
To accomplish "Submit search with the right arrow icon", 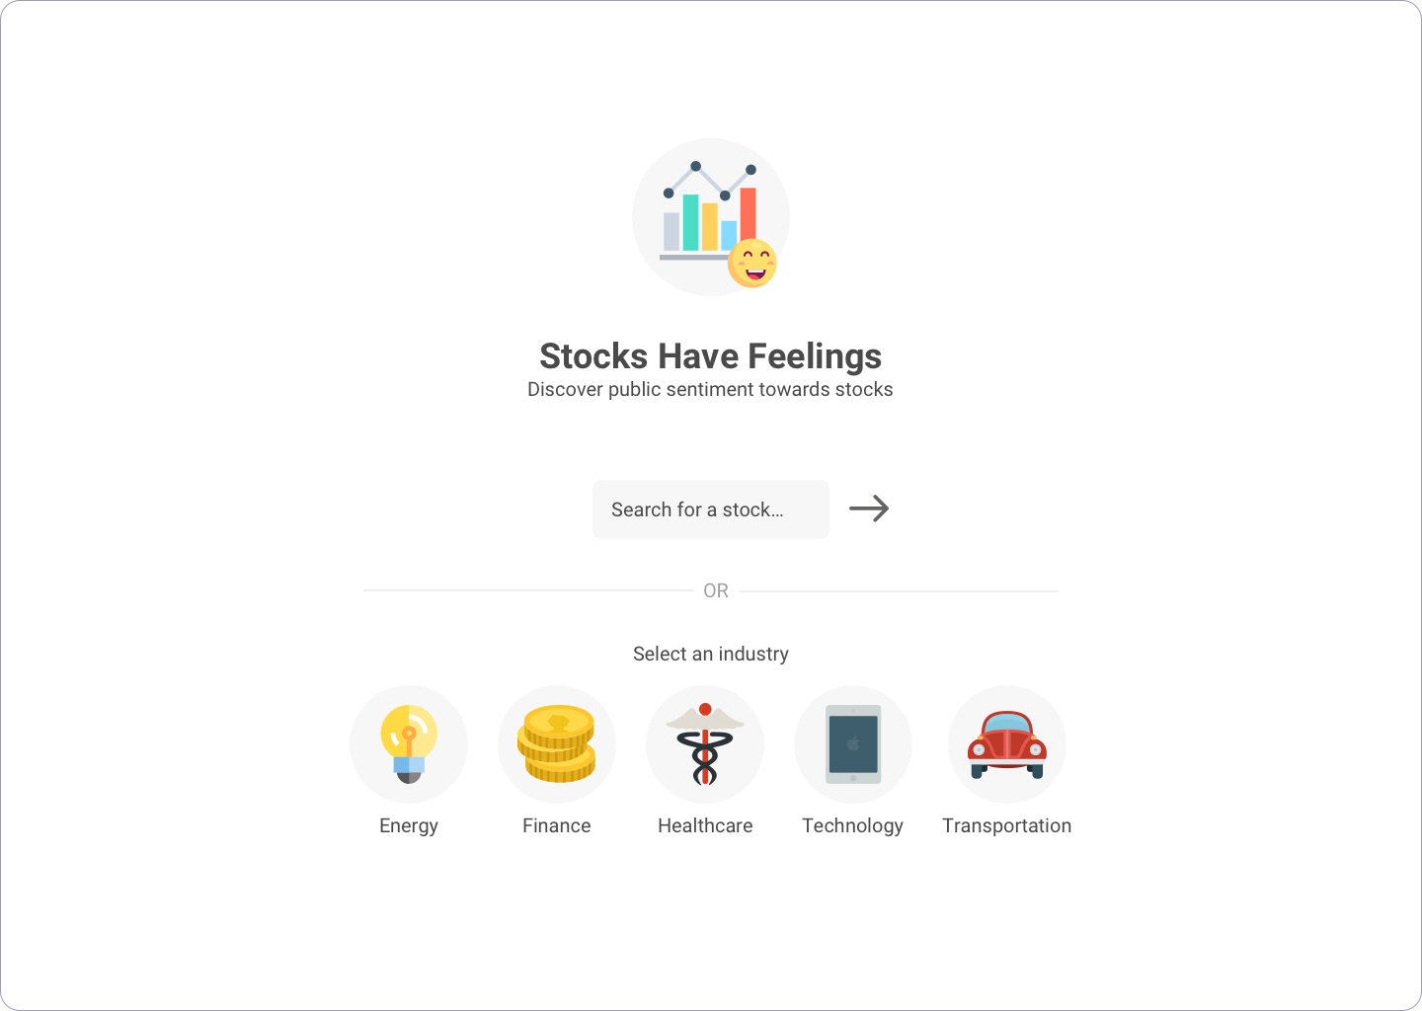I will pos(869,508).
